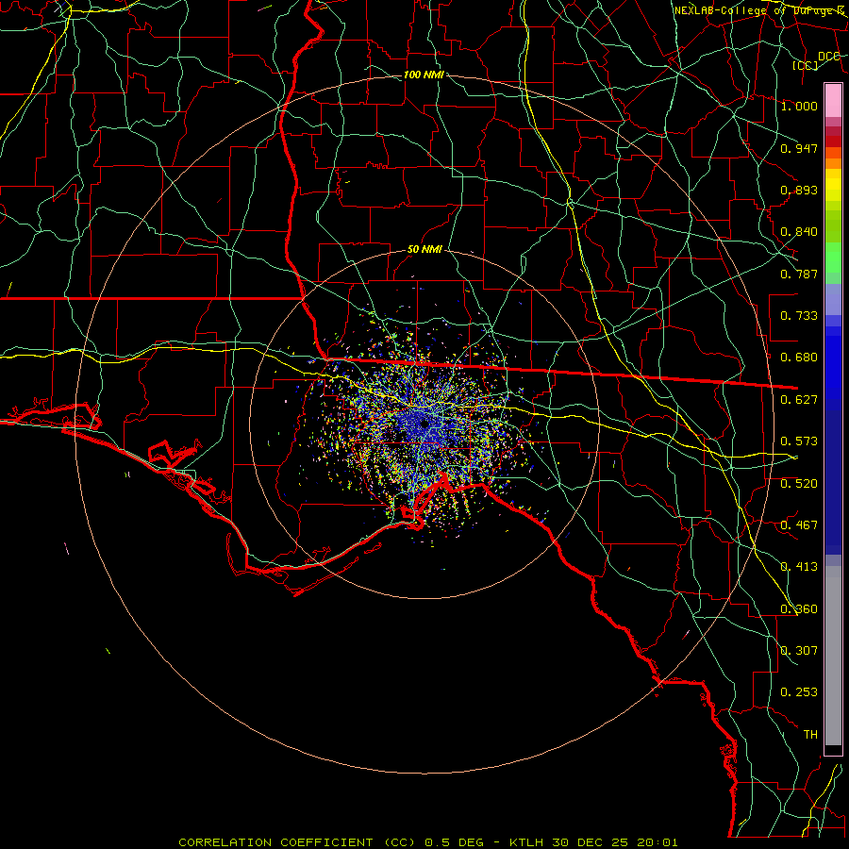Click the 50 NMI range ring label
The image size is (849, 849).
click(424, 250)
